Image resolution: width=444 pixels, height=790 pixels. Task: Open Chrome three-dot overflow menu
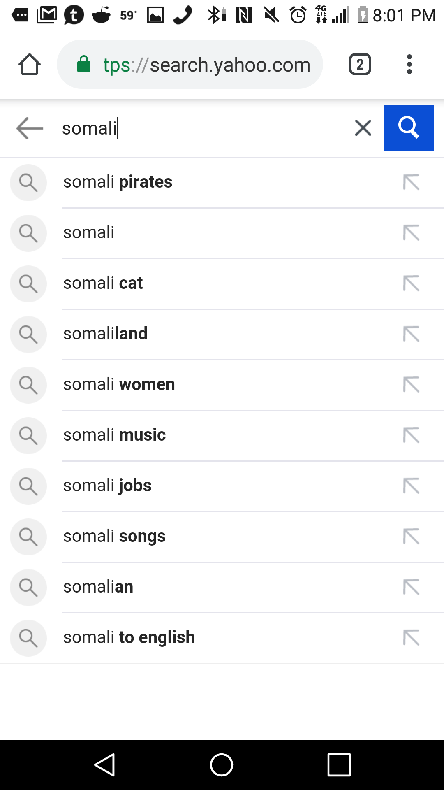(x=409, y=64)
